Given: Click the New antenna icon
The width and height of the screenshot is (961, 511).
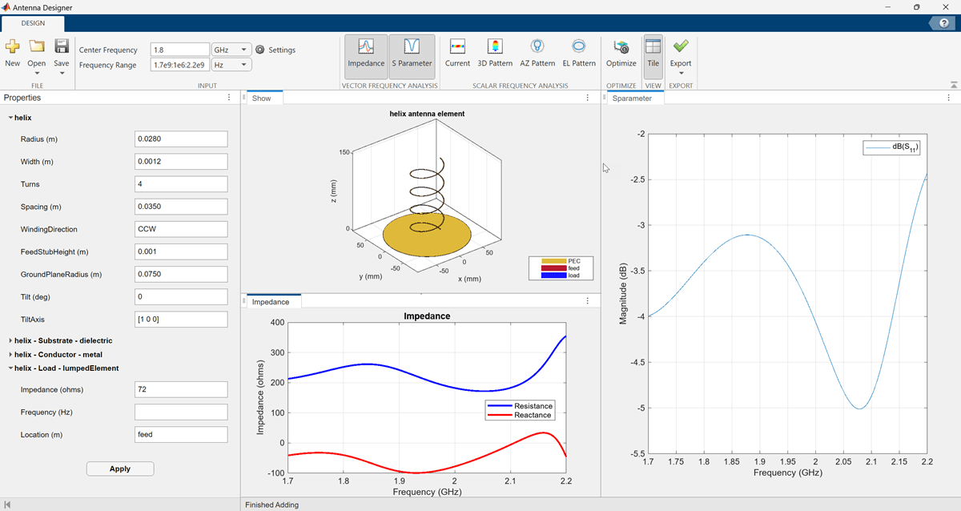Looking at the screenshot, I should coord(12,47).
